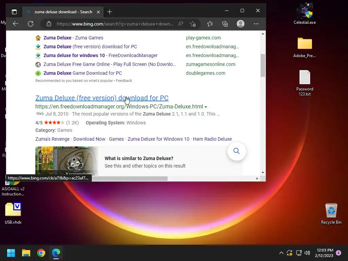
Task: Click the Feedback link under recommendations
Action: point(124,81)
